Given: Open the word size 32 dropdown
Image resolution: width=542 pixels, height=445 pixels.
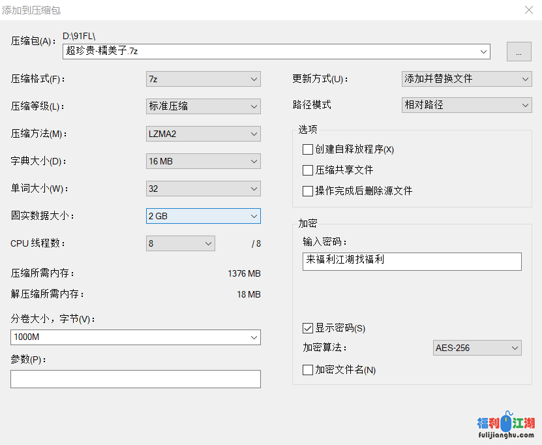Looking at the screenshot, I should pyautogui.click(x=203, y=189).
